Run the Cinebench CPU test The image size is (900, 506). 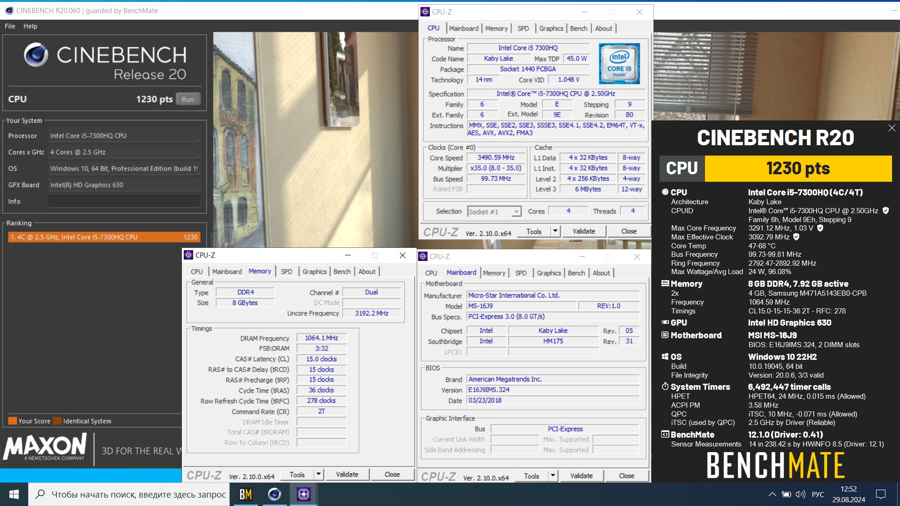(188, 99)
